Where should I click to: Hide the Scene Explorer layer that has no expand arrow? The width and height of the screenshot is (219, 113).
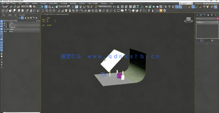[6, 27]
